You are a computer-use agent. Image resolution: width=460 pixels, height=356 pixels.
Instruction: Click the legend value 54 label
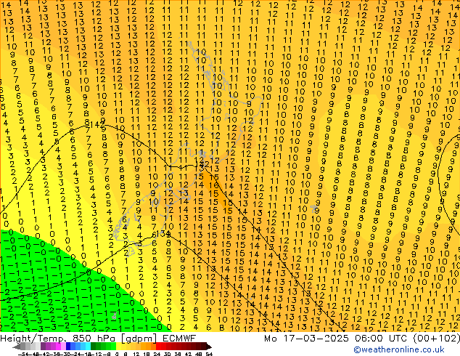tap(208, 354)
